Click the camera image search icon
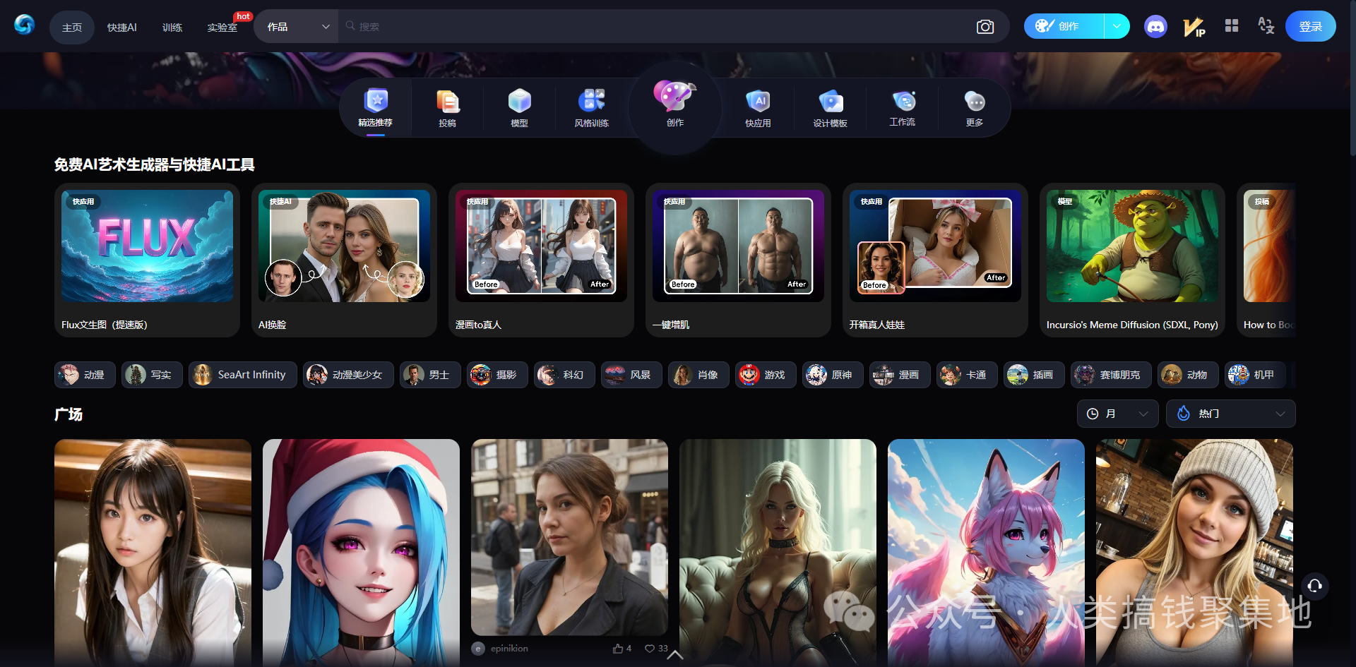This screenshot has height=667, width=1356. (x=985, y=27)
